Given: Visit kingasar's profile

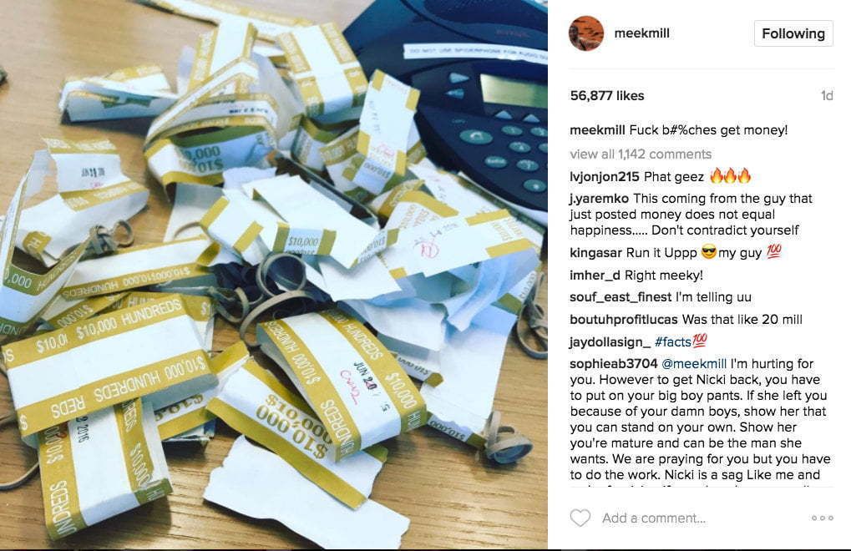Looking at the screenshot, I should point(595,253).
